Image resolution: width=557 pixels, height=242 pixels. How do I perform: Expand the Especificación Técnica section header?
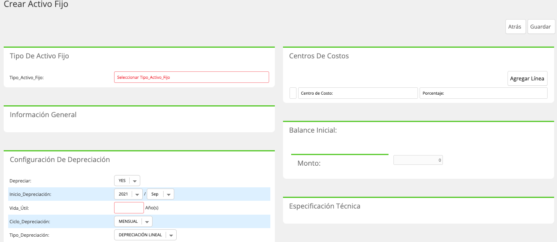pos(325,206)
